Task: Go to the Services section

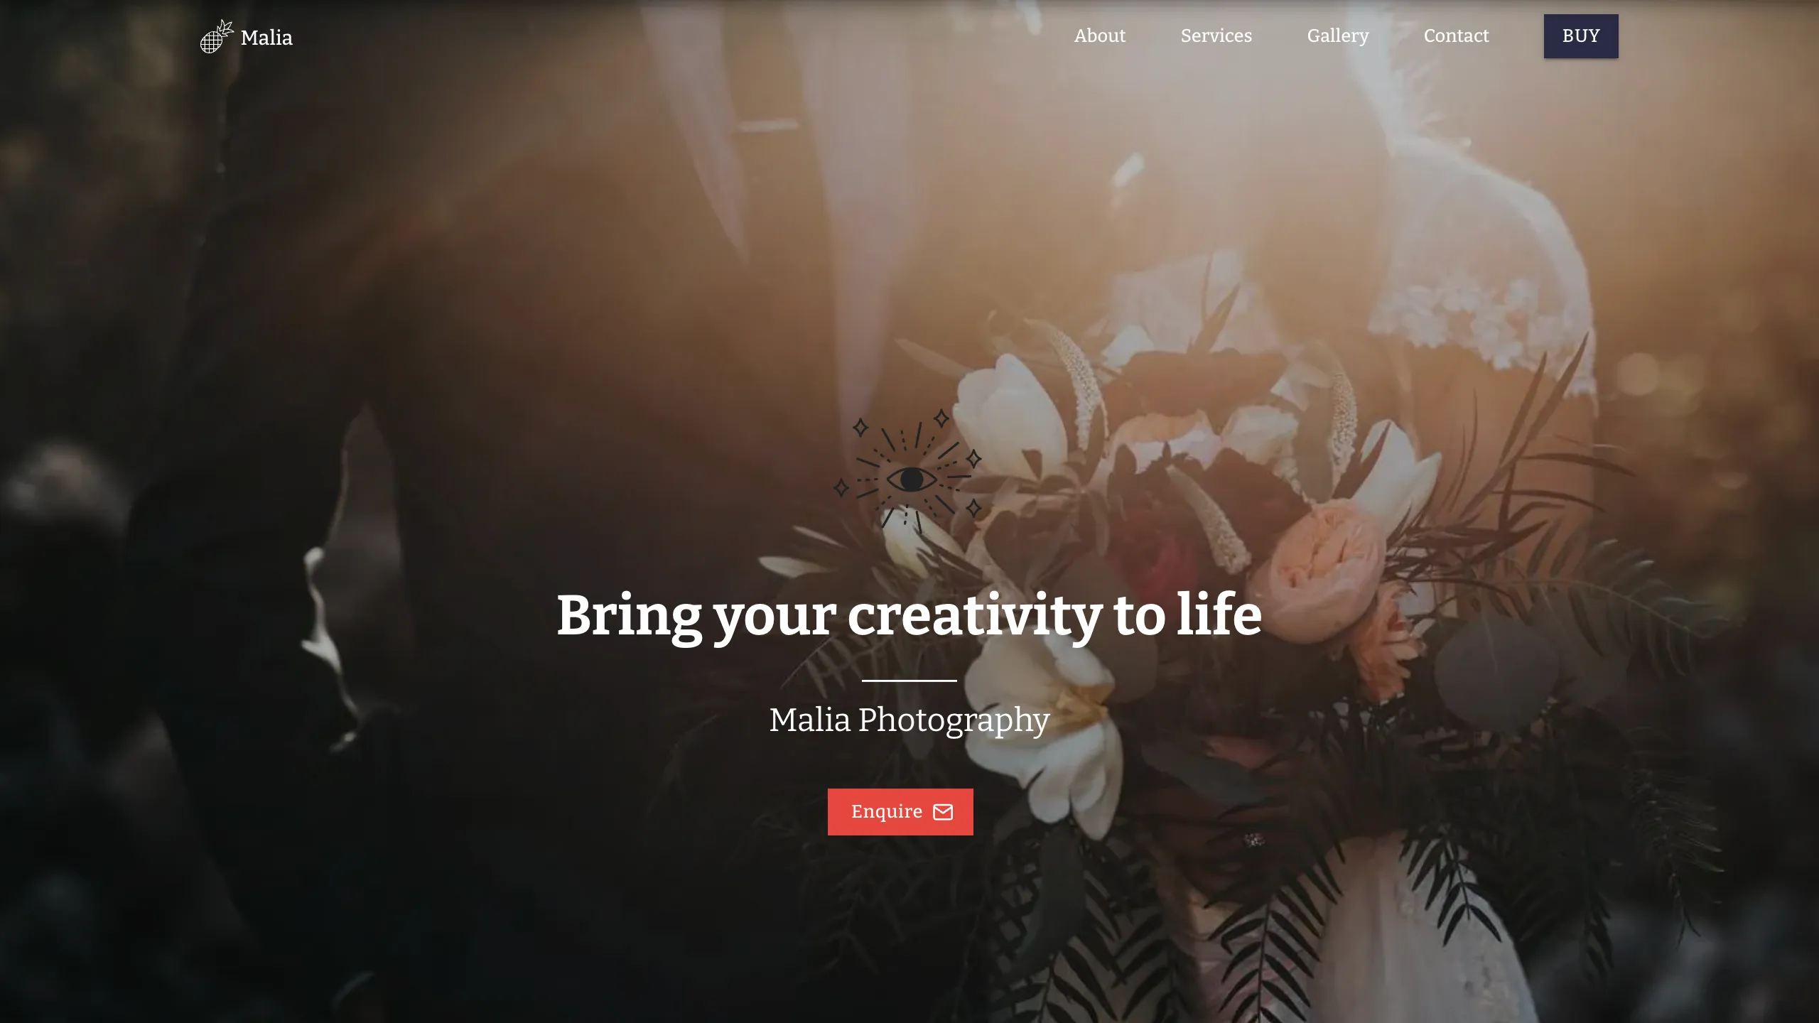Action: click(1216, 36)
